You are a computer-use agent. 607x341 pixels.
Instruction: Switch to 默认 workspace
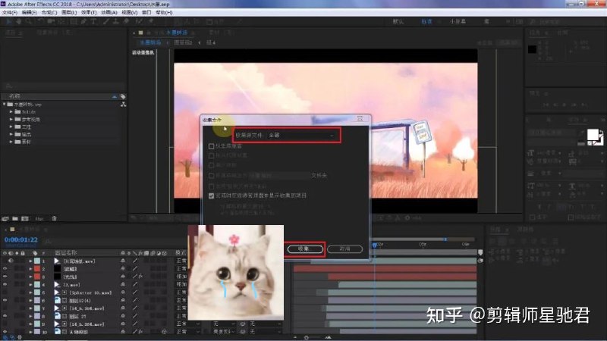398,22
